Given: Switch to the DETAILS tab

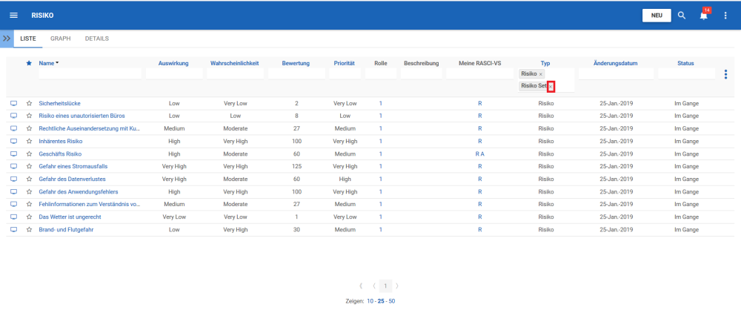Looking at the screenshot, I should click(x=97, y=39).
